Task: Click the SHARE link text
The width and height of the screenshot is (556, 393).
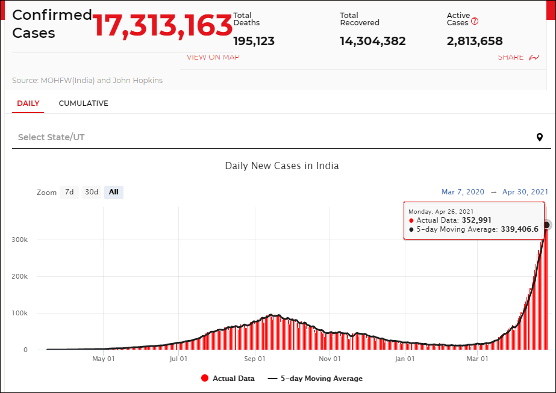Action: (x=511, y=57)
